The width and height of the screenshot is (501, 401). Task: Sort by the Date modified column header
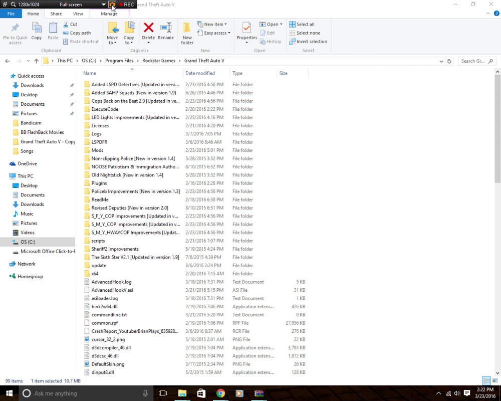tap(206, 73)
